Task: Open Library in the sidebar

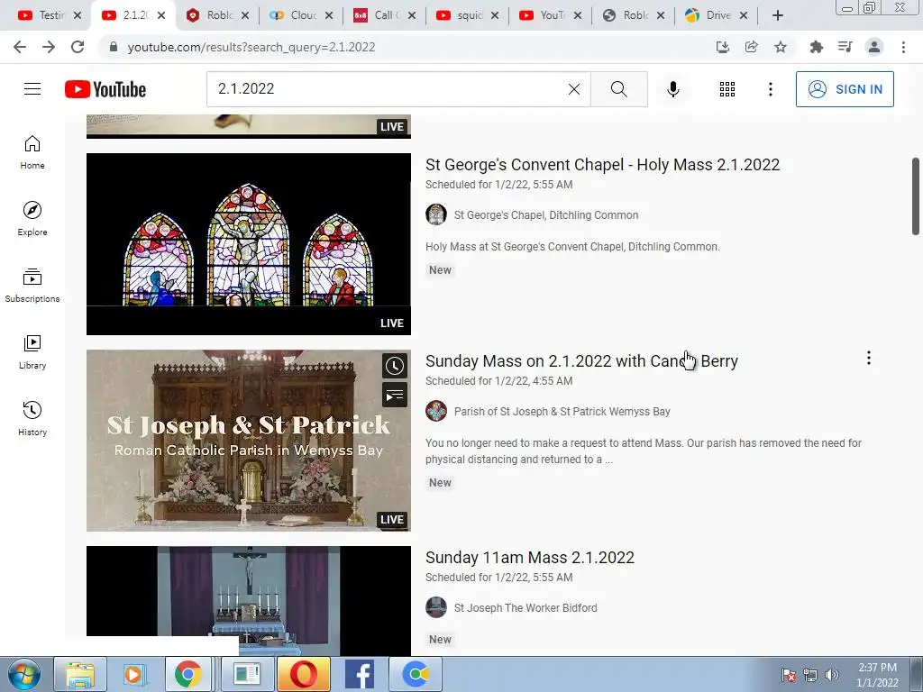Action: coord(32,352)
